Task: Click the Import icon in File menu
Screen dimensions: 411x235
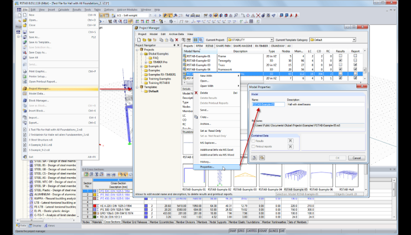Action: tap(25, 118)
